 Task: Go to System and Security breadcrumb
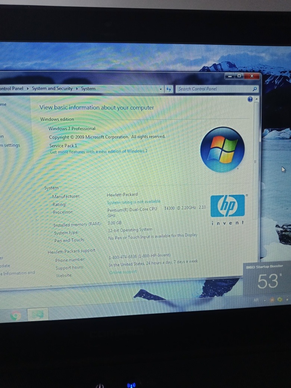(x=52, y=88)
